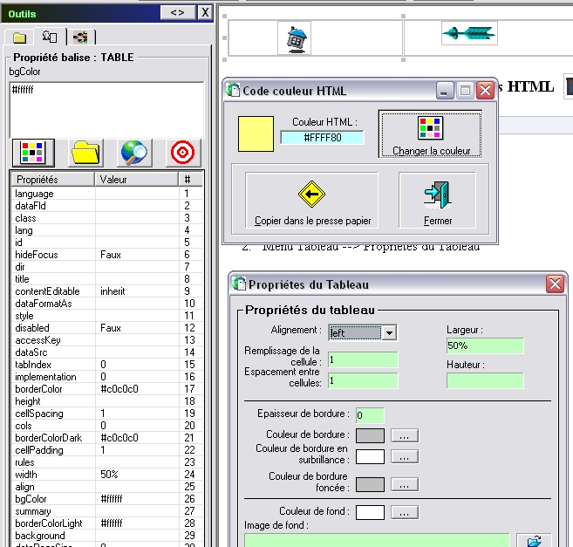The height and width of the screenshot is (547, 573).
Task: Click the house image in the table cell
Action: [297, 38]
